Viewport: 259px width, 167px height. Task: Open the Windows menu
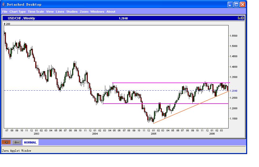click(x=97, y=12)
